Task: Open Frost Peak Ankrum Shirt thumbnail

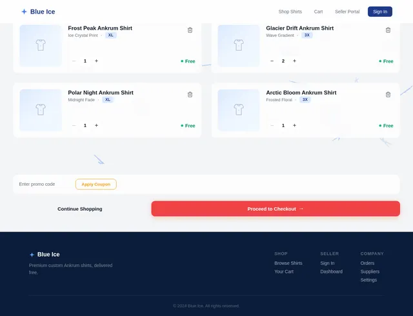Action: 41,45
